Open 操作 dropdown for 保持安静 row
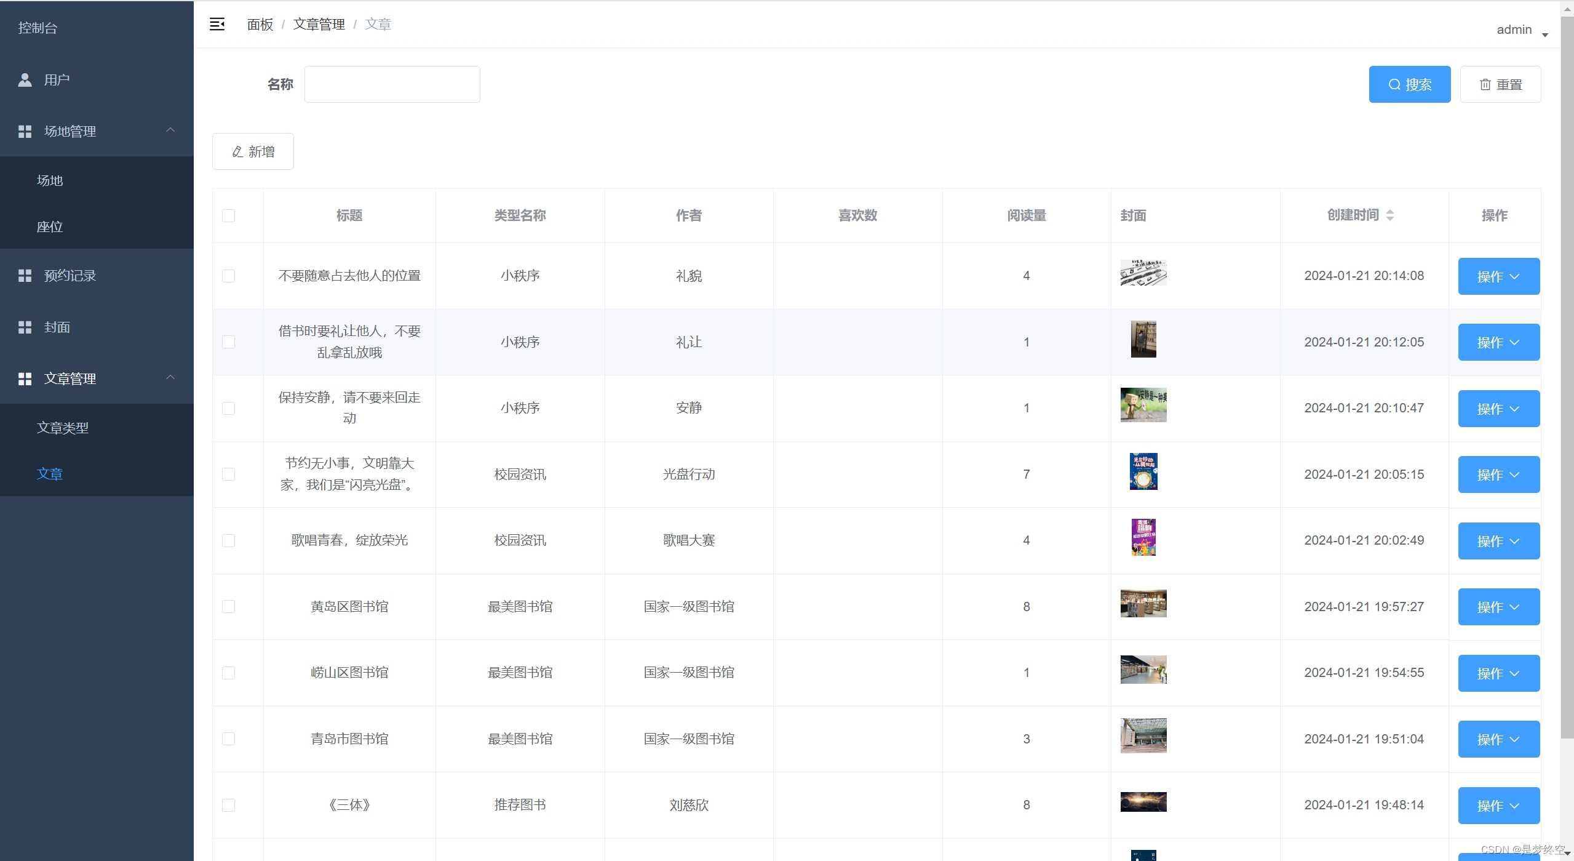The width and height of the screenshot is (1574, 861). [x=1498, y=409]
